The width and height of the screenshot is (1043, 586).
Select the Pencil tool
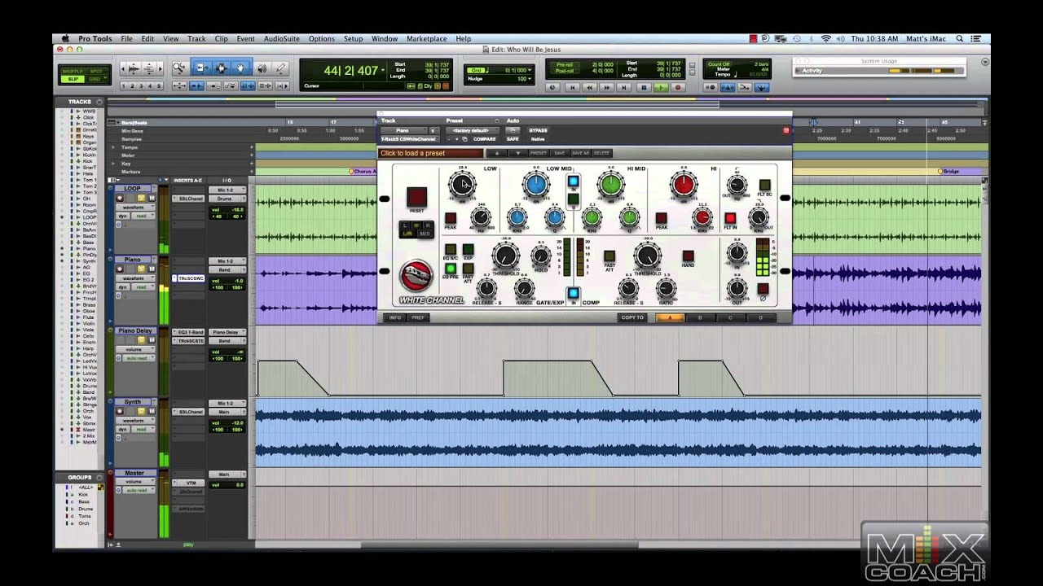pos(281,68)
